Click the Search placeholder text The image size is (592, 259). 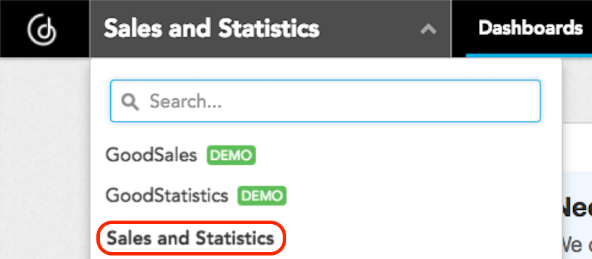pyautogui.click(x=186, y=101)
